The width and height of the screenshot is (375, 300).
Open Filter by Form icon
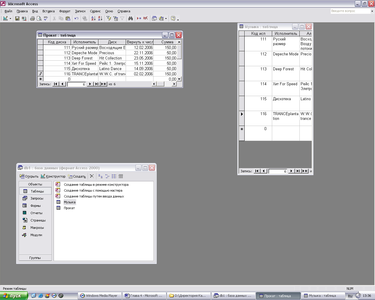115,18
